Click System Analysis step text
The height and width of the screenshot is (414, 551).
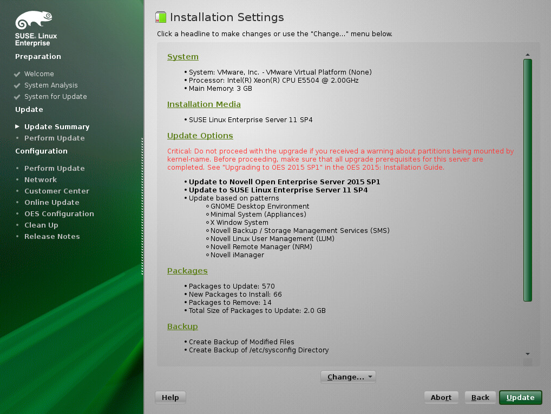pyautogui.click(x=51, y=85)
